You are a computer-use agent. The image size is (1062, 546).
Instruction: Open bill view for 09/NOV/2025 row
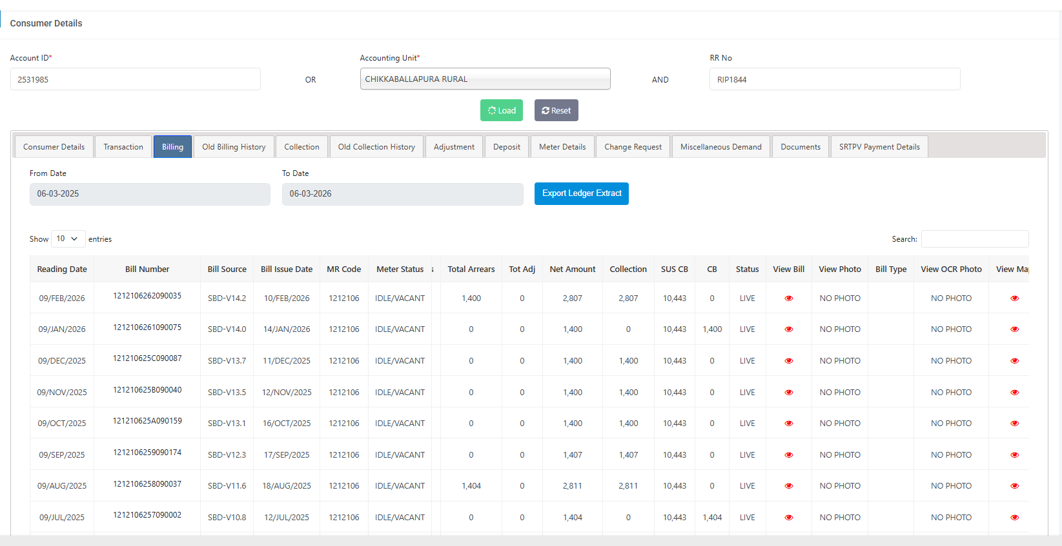pos(788,393)
